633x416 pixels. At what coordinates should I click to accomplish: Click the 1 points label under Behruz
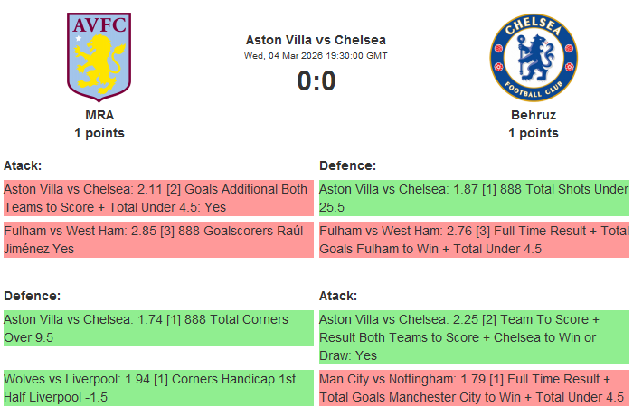pos(533,133)
